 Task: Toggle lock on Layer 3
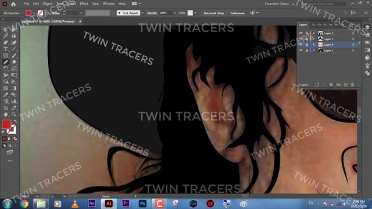pyautogui.click(x=306, y=39)
